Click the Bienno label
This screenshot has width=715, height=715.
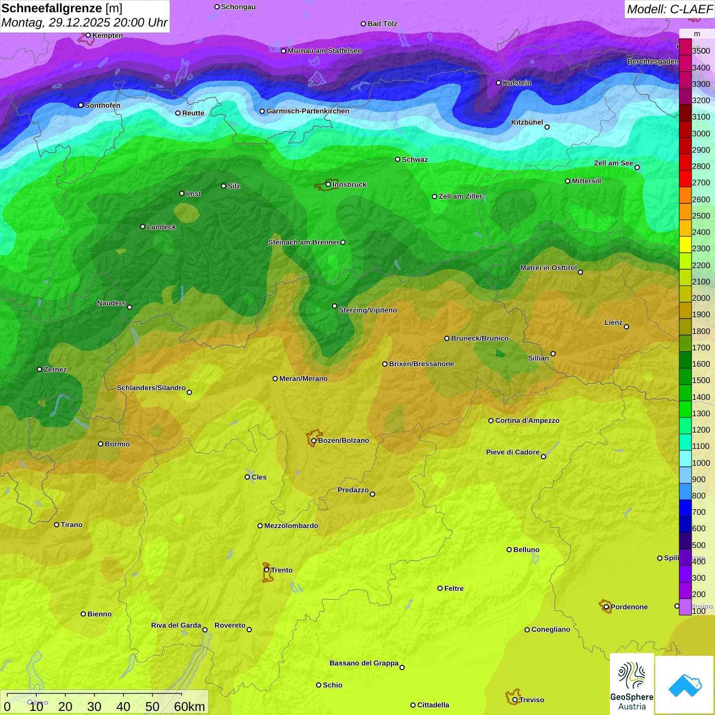(x=99, y=614)
